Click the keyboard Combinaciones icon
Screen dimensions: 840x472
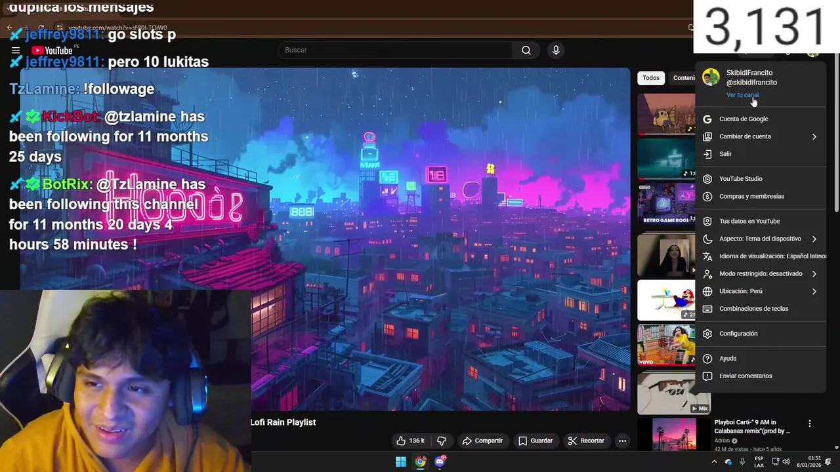point(707,309)
